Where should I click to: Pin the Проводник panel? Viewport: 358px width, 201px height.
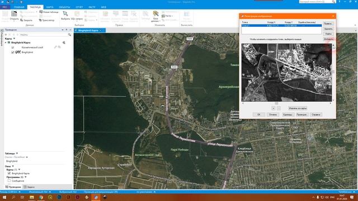click(67, 30)
